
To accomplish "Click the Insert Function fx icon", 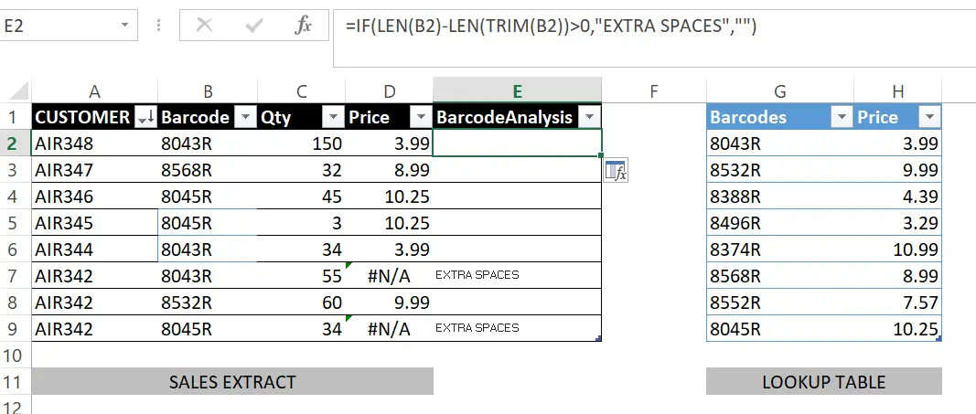I will coord(303,26).
